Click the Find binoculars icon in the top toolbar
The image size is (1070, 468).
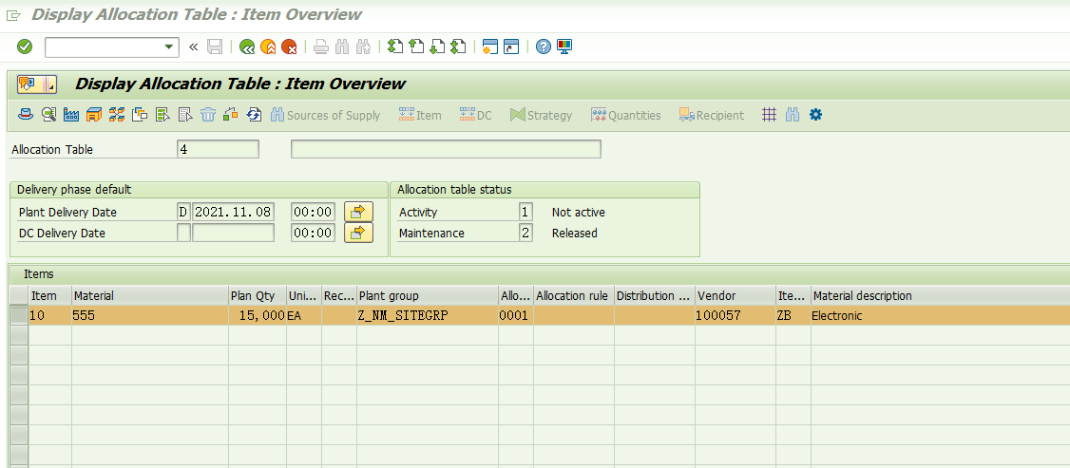click(x=342, y=47)
